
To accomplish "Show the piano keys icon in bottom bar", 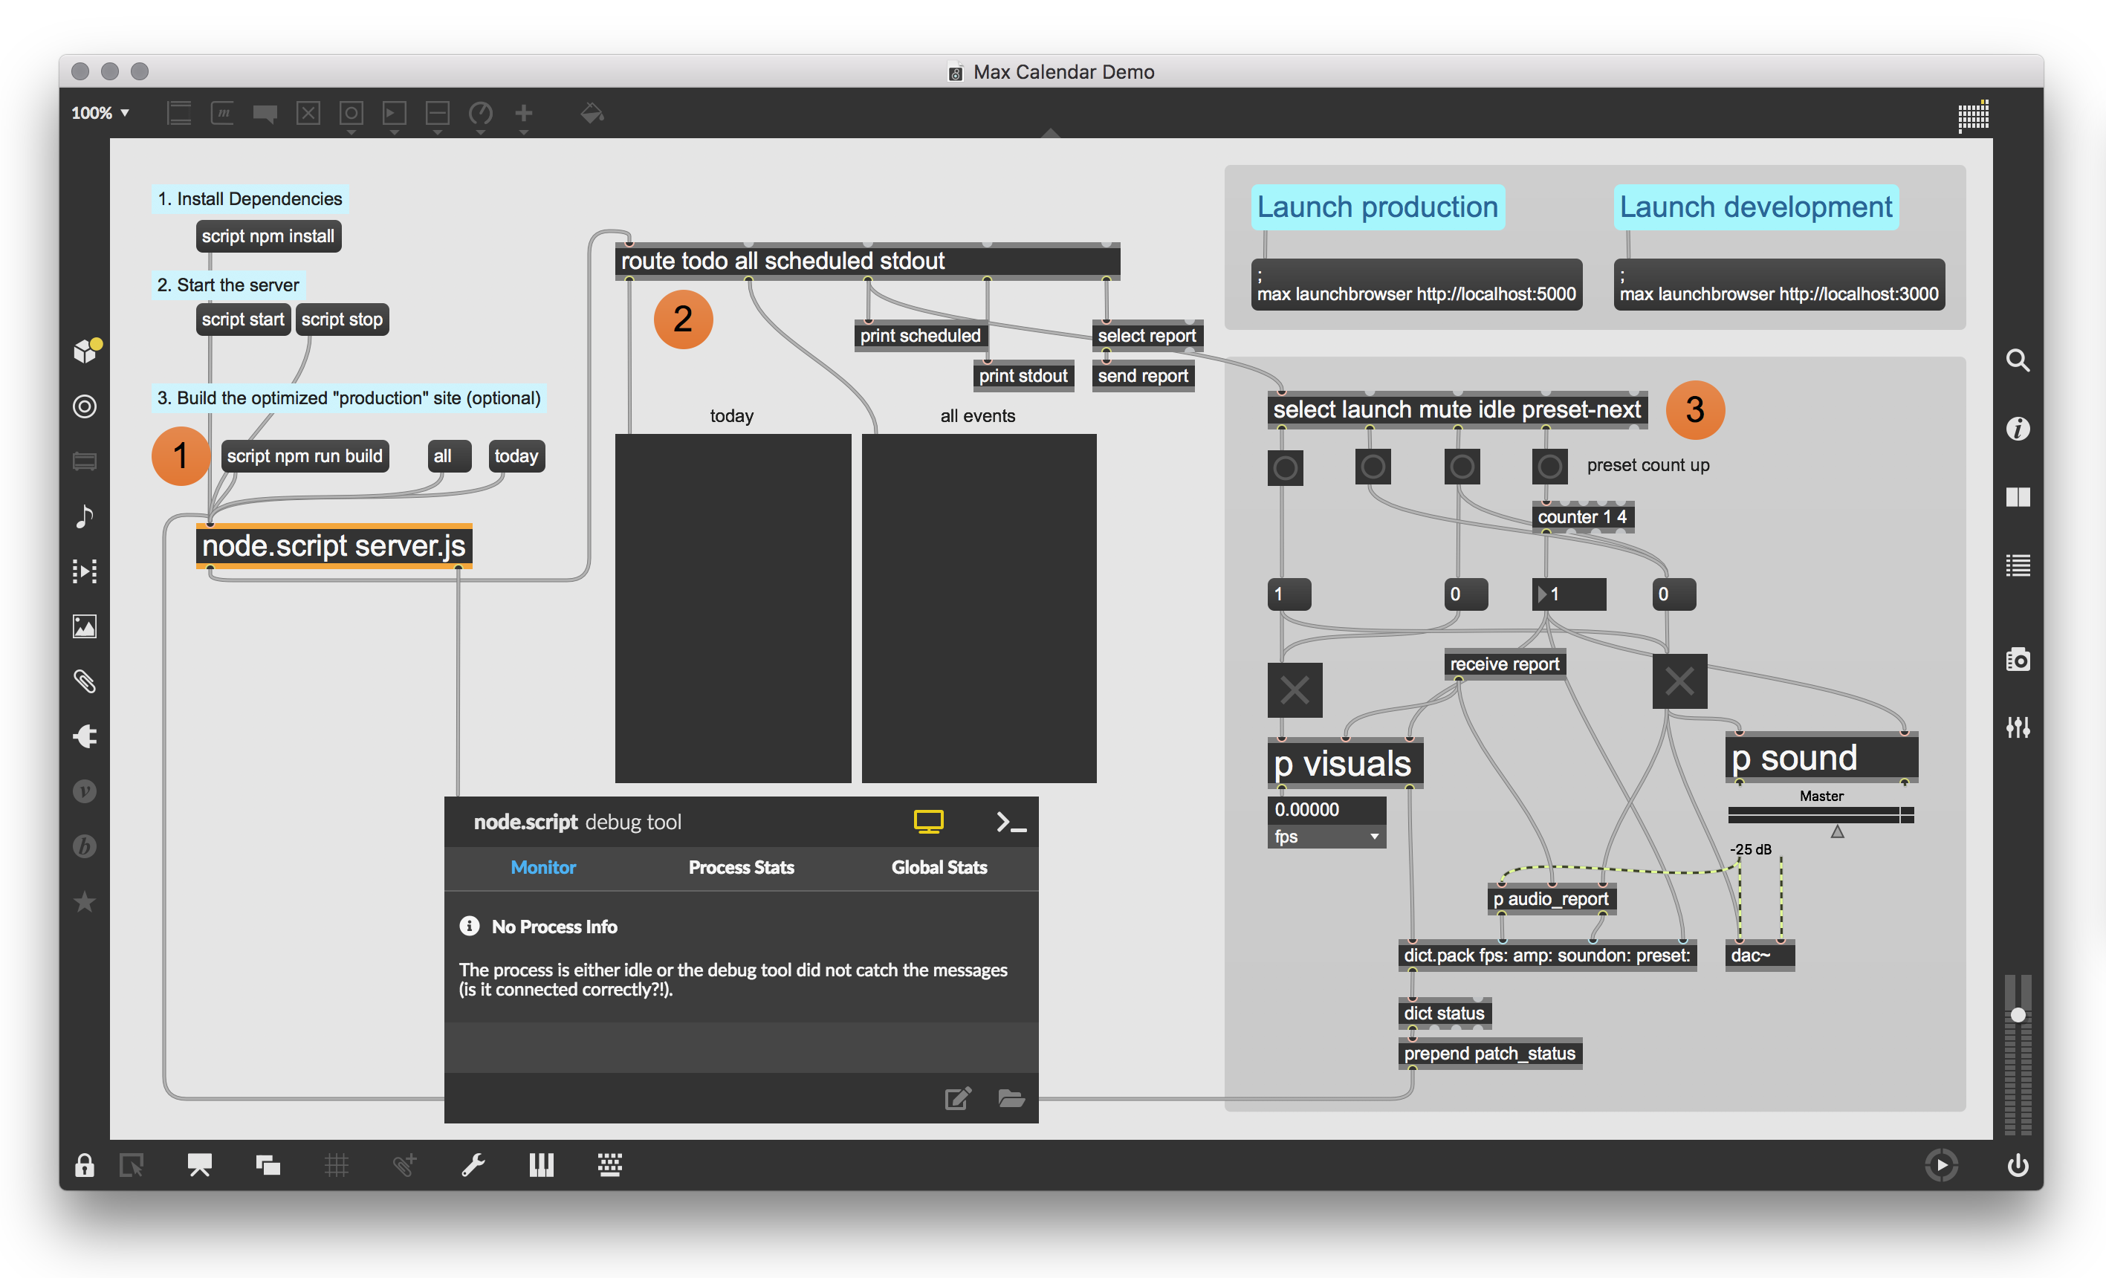I will [x=541, y=1165].
